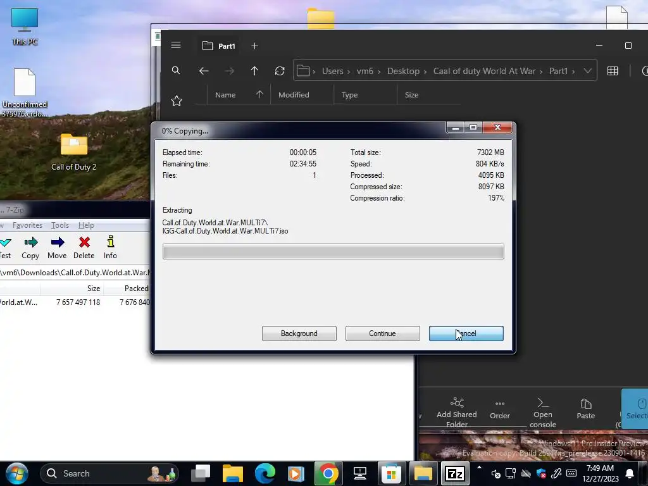Click the notification bell icon

point(630,473)
